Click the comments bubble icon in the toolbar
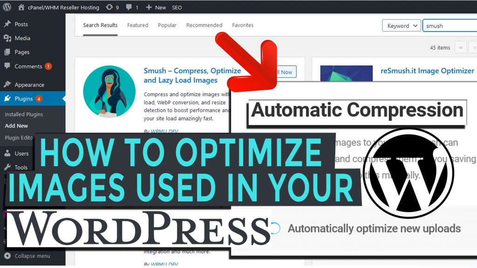The image size is (477, 268). click(128, 7)
